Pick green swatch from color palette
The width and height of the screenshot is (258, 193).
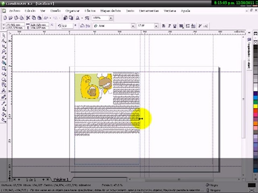click(x=255, y=102)
